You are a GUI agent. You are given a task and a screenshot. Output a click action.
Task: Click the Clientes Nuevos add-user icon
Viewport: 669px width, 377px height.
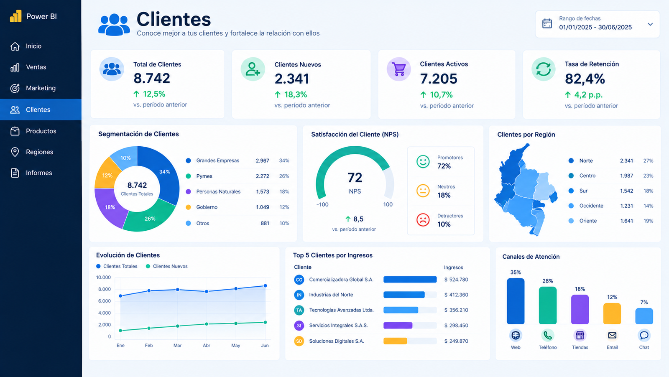pos(253,69)
